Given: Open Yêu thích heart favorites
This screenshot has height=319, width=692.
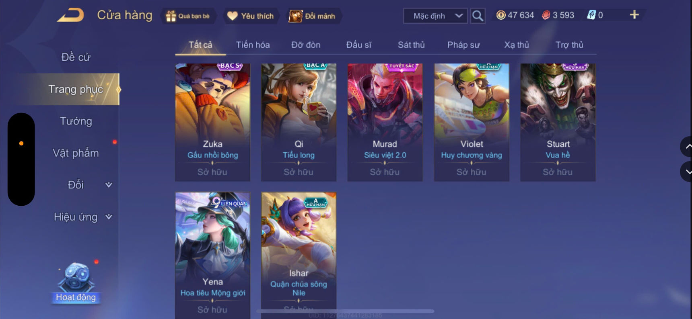Looking at the screenshot, I should pos(232,16).
